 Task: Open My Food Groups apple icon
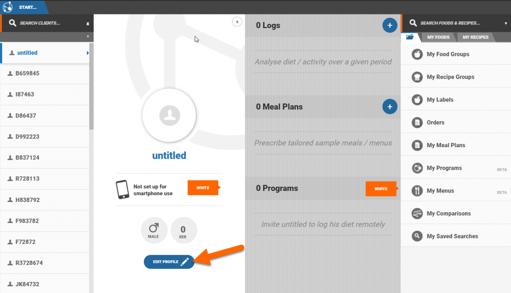click(417, 54)
